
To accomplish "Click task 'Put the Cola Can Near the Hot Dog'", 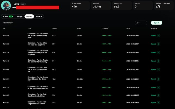I will tap(37, 95).
